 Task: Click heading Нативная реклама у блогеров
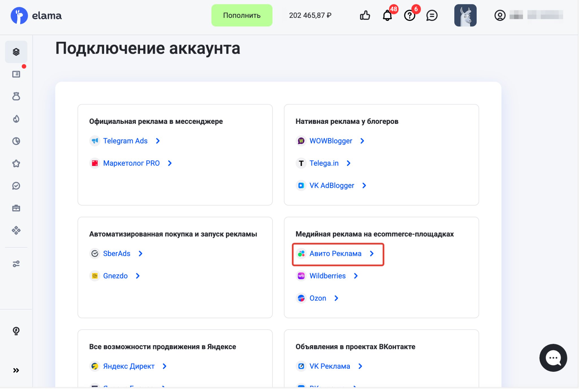coord(347,121)
